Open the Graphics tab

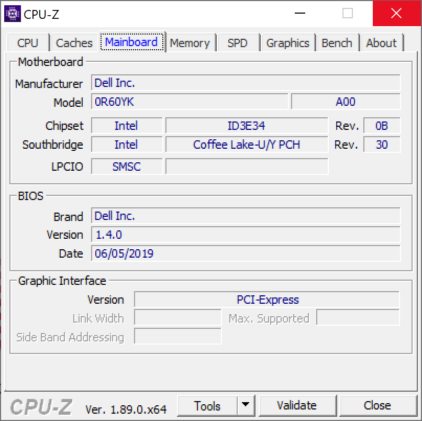[x=287, y=43]
